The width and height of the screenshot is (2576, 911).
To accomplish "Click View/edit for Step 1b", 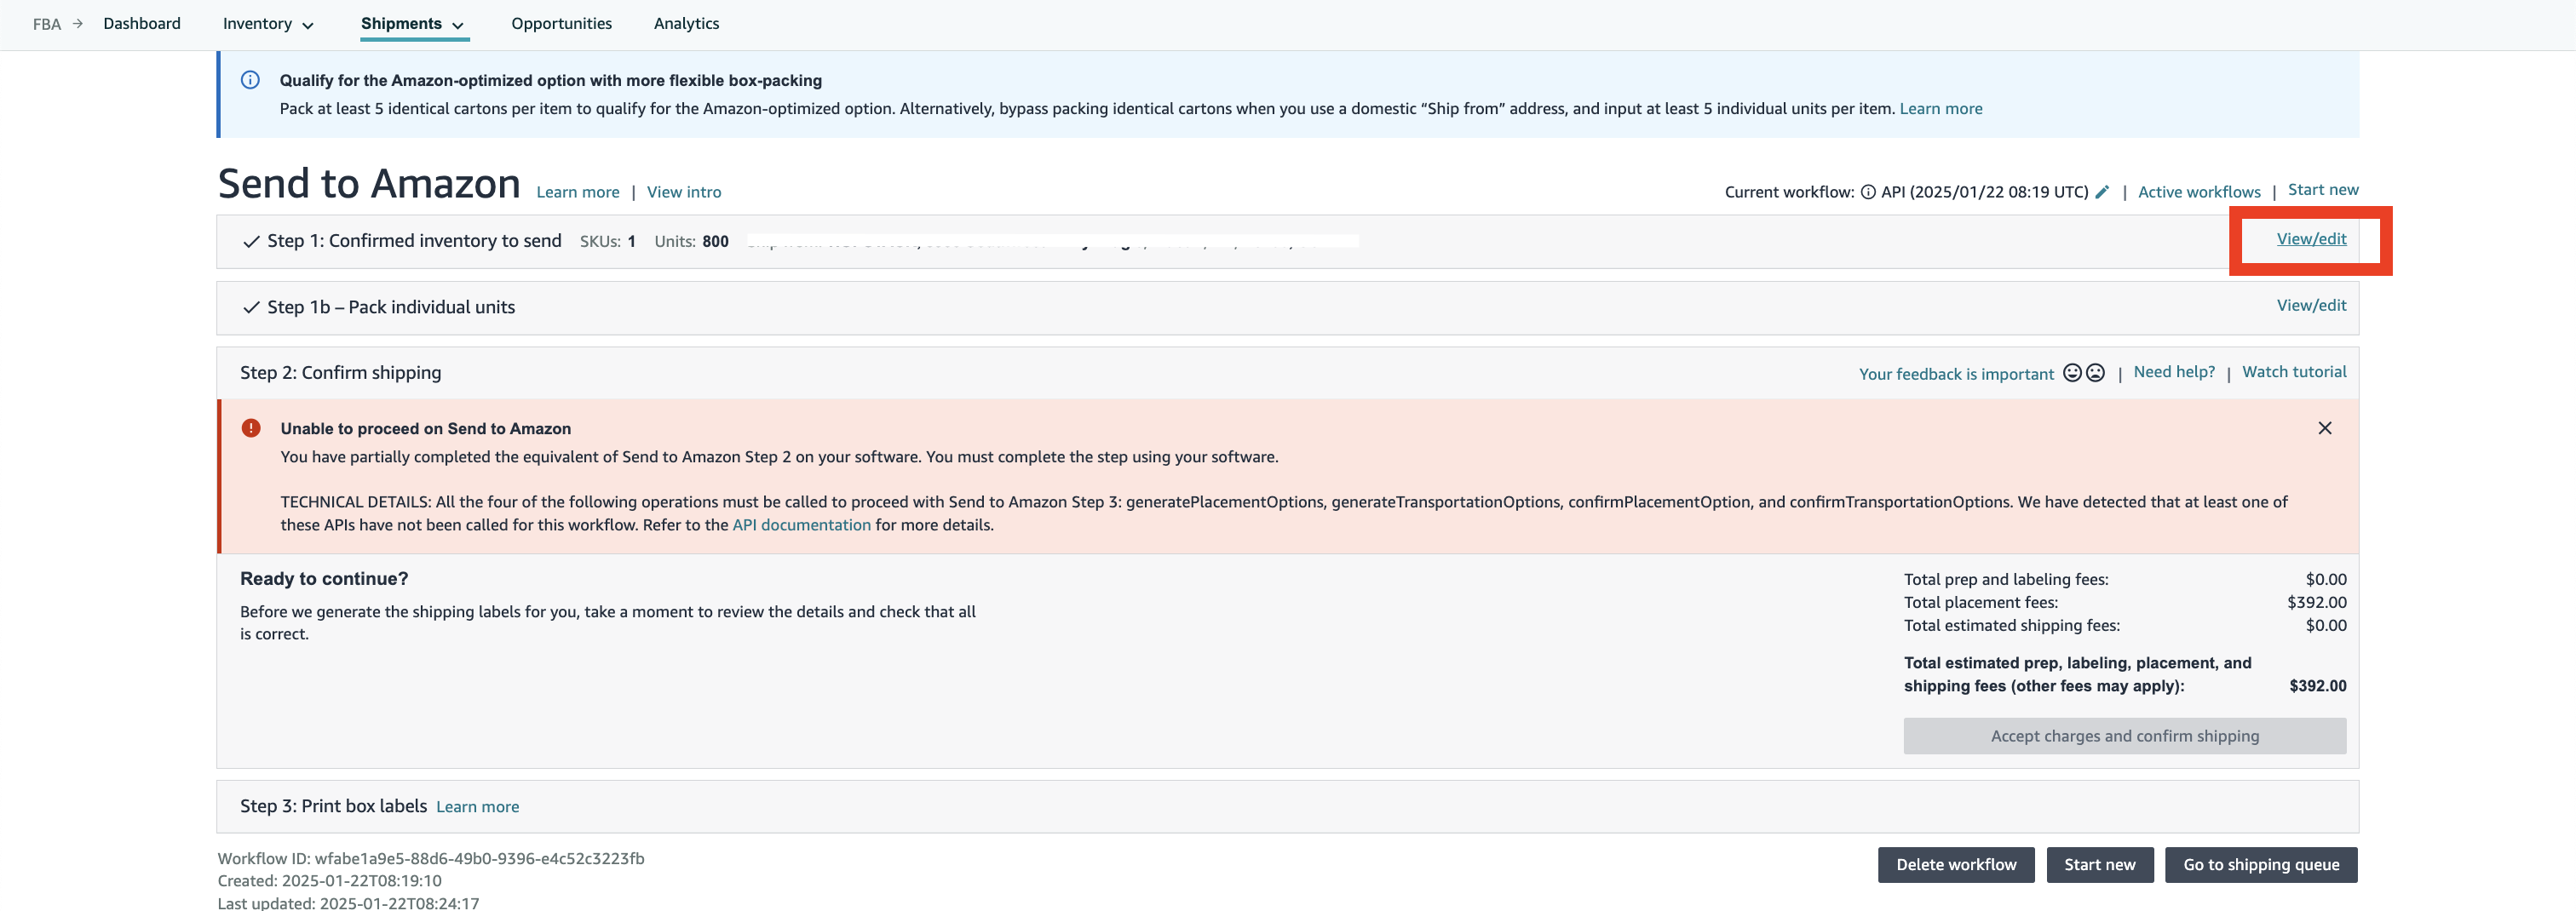I will click(x=2311, y=306).
